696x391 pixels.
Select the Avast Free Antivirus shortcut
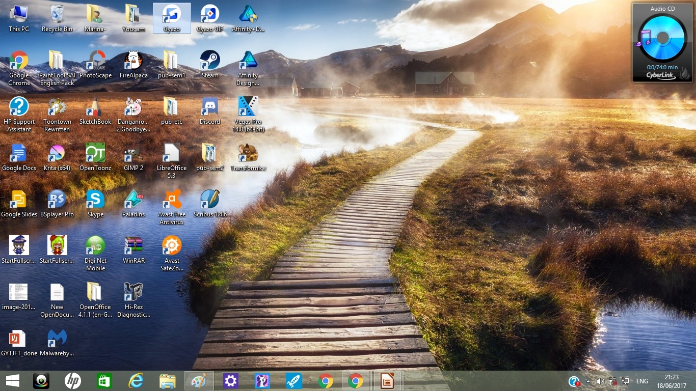click(172, 207)
